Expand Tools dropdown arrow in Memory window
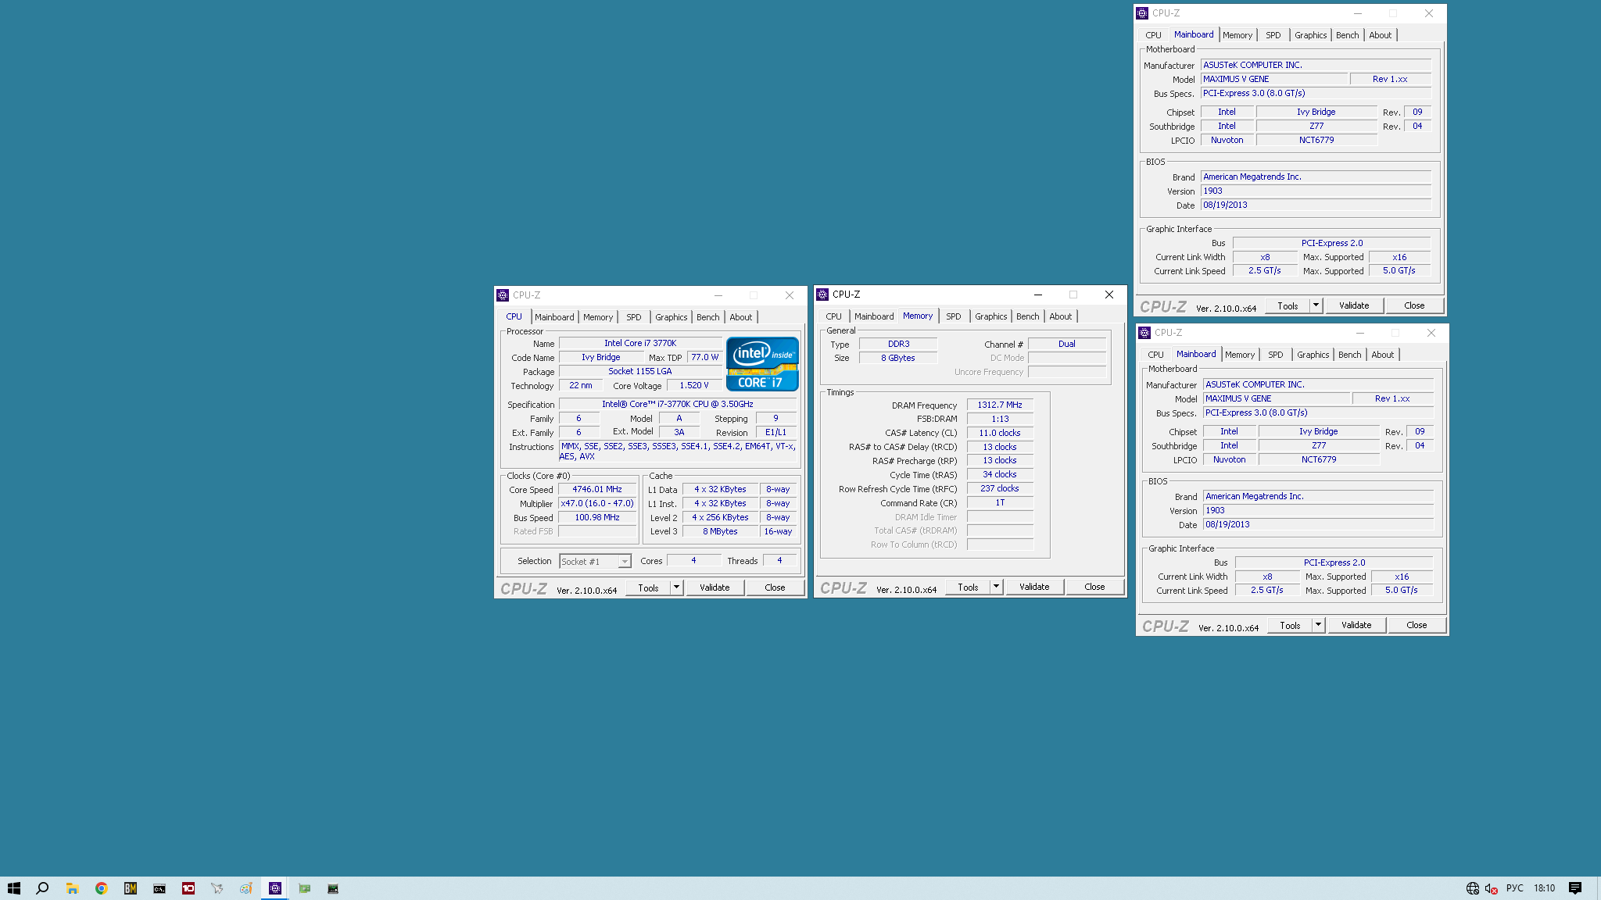Image resolution: width=1601 pixels, height=900 pixels. coord(997,587)
